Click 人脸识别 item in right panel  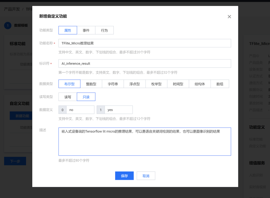coord(256,175)
